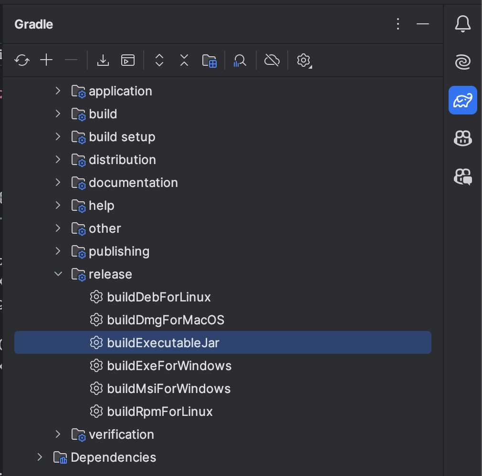Click the other folder label

(x=105, y=228)
